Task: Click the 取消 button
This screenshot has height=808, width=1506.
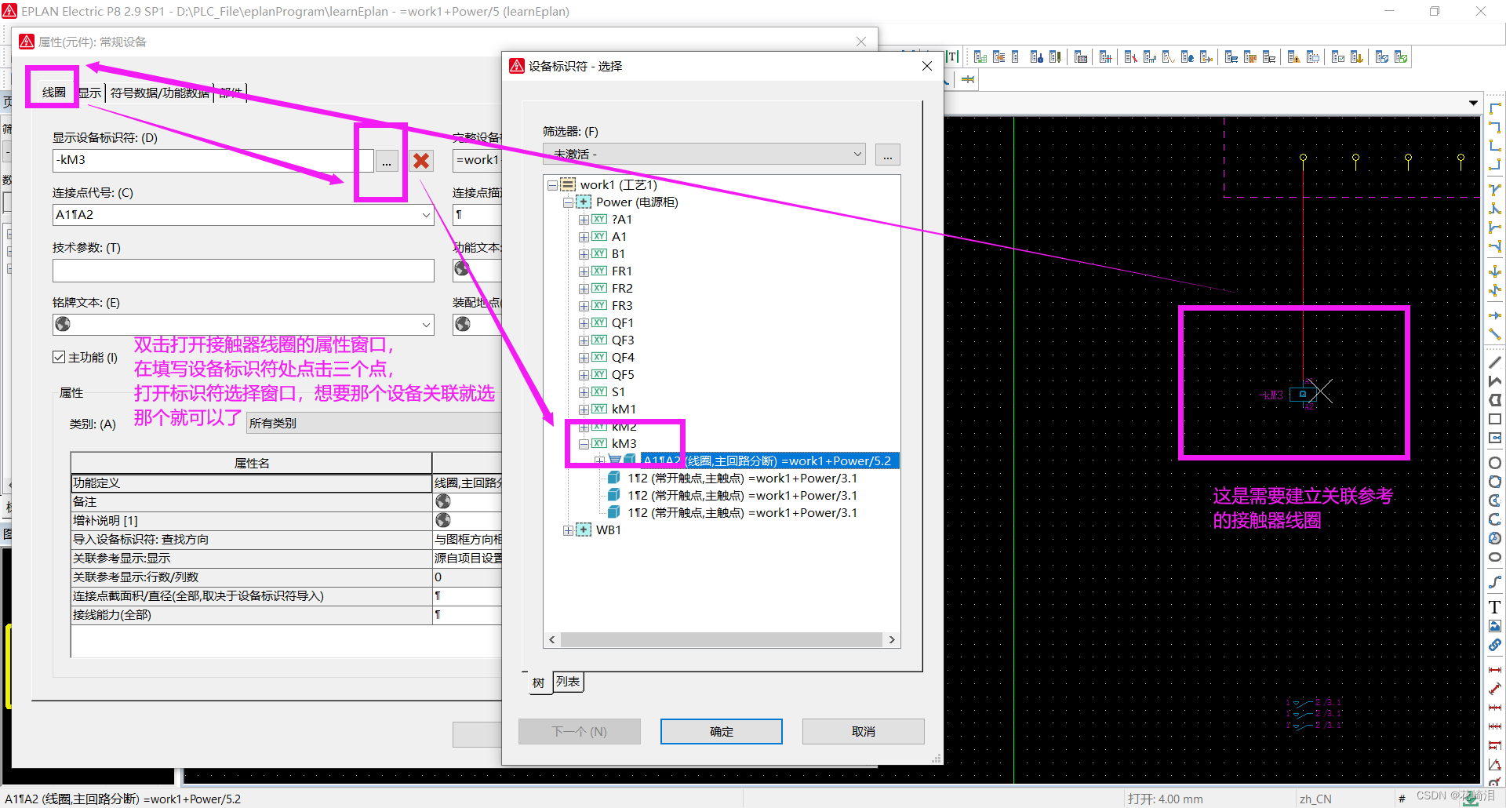Action: point(864,731)
